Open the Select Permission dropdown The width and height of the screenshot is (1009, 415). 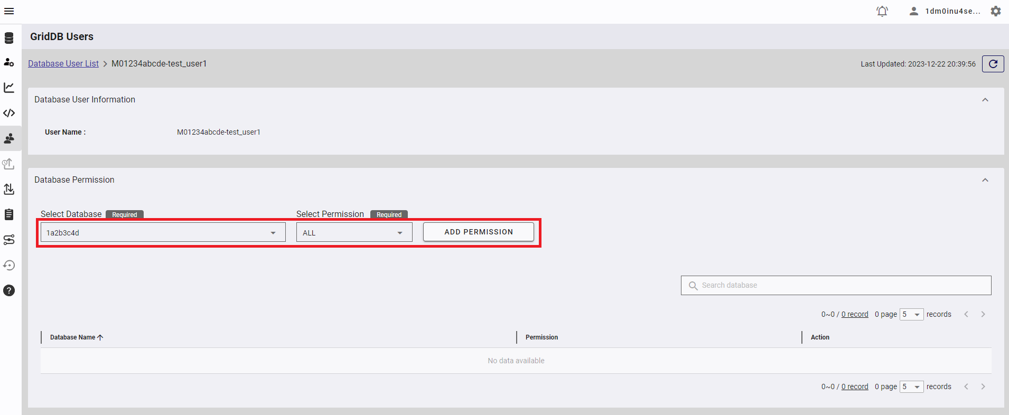[x=354, y=232]
